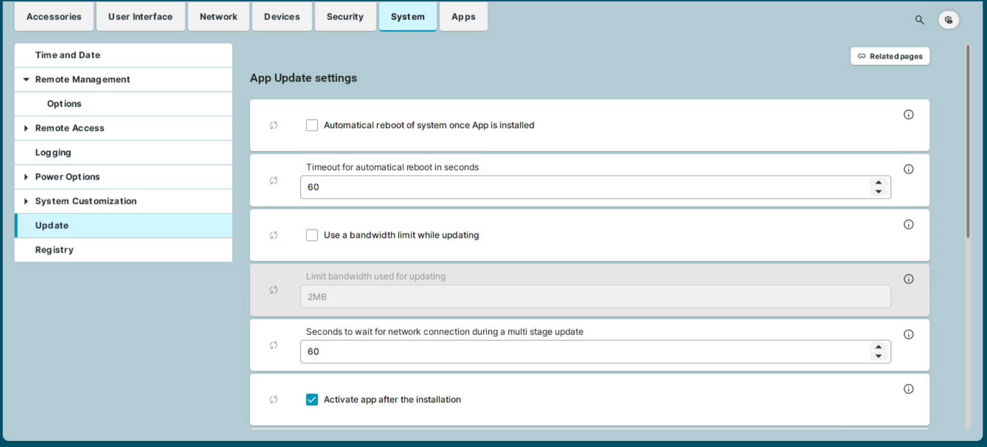Expand the Power Options tree section
987x447 pixels.
pyautogui.click(x=26, y=177)
